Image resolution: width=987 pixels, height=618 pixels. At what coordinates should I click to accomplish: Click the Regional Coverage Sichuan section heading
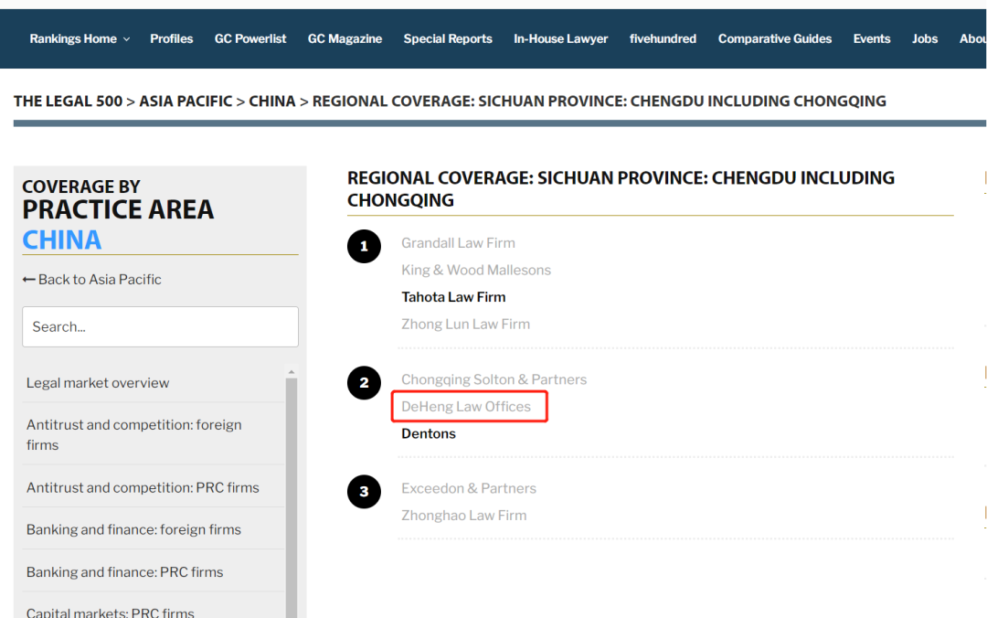(x=621, y=189)
